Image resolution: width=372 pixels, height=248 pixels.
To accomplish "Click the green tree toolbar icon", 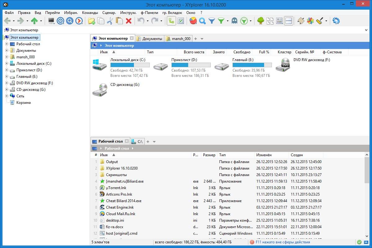I will (261, 21).
